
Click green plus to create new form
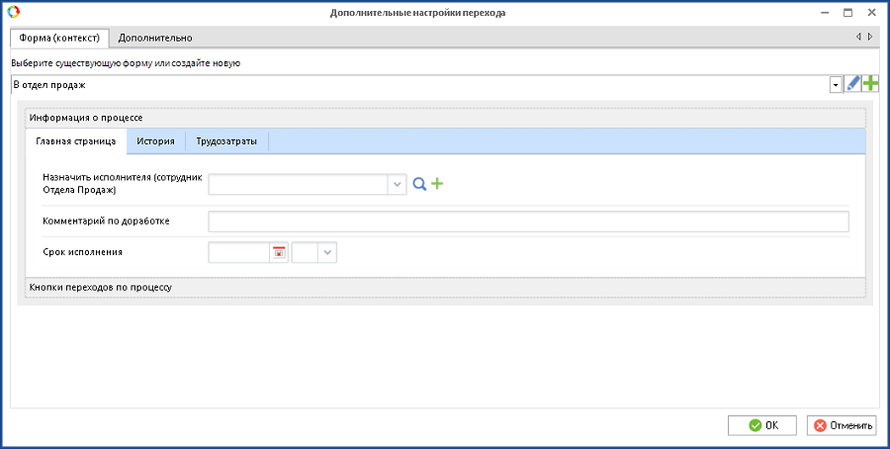coord(870,85)
